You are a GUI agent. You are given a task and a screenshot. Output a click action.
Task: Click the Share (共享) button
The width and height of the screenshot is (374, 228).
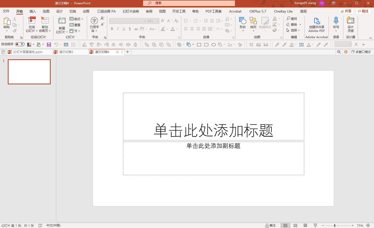pos(346,11)
